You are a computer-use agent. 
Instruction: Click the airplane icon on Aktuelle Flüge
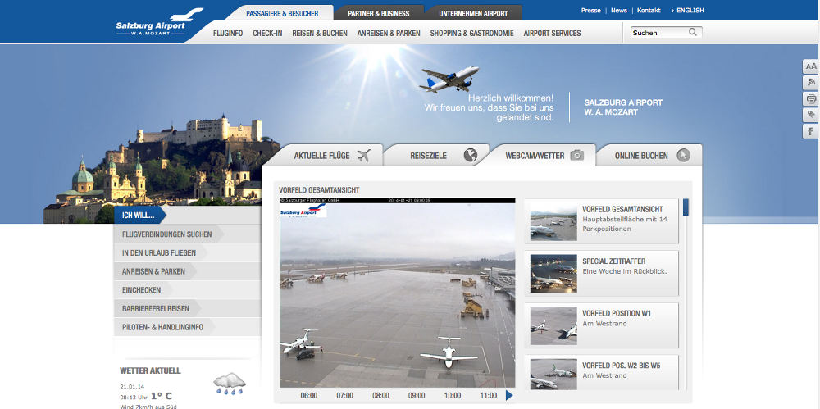pyautogui.click(x=363, y=156)
